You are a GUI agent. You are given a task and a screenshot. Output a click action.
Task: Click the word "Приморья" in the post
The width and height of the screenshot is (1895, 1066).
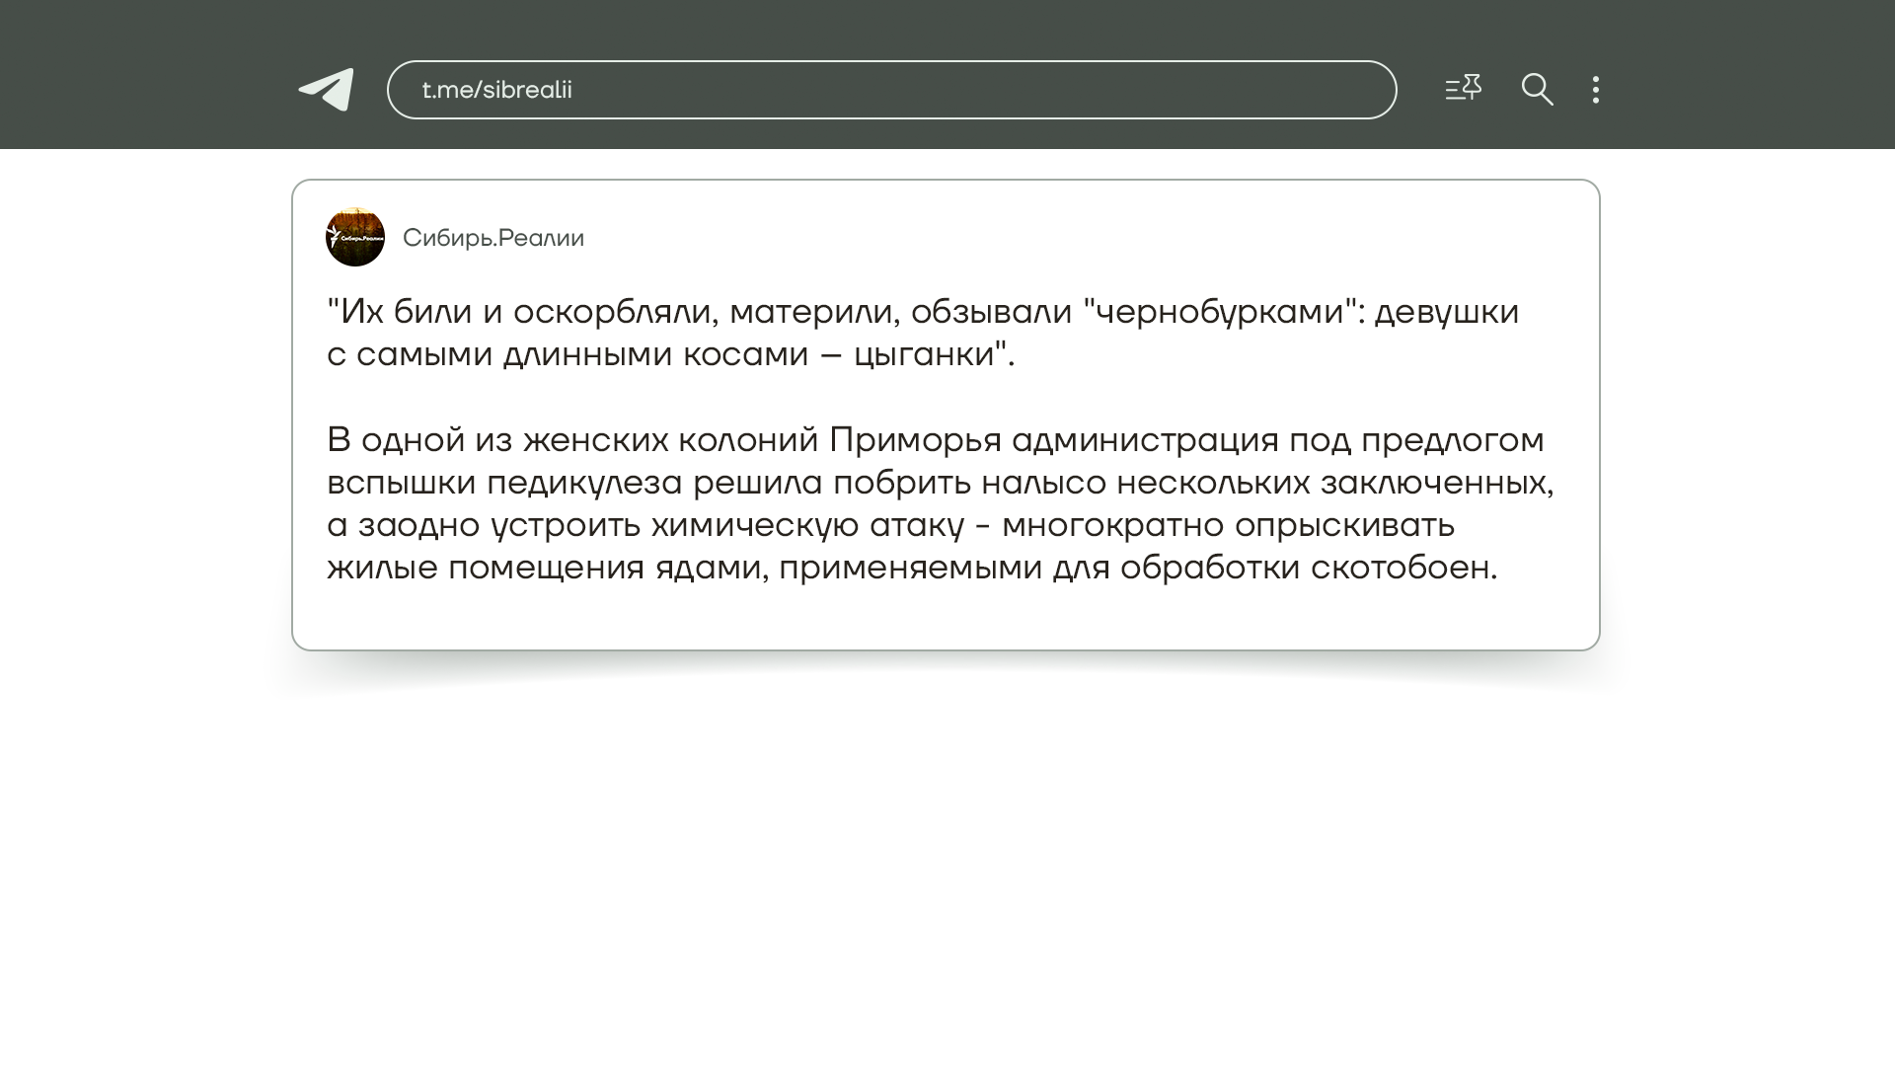[x=915, y=440]
